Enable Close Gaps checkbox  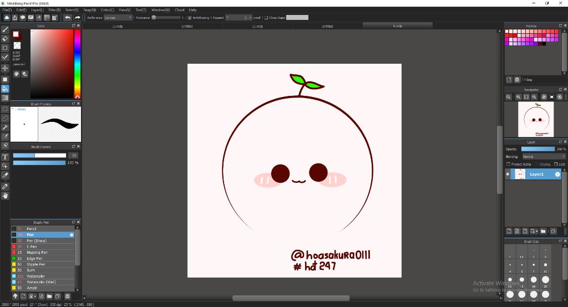[266, 17]
